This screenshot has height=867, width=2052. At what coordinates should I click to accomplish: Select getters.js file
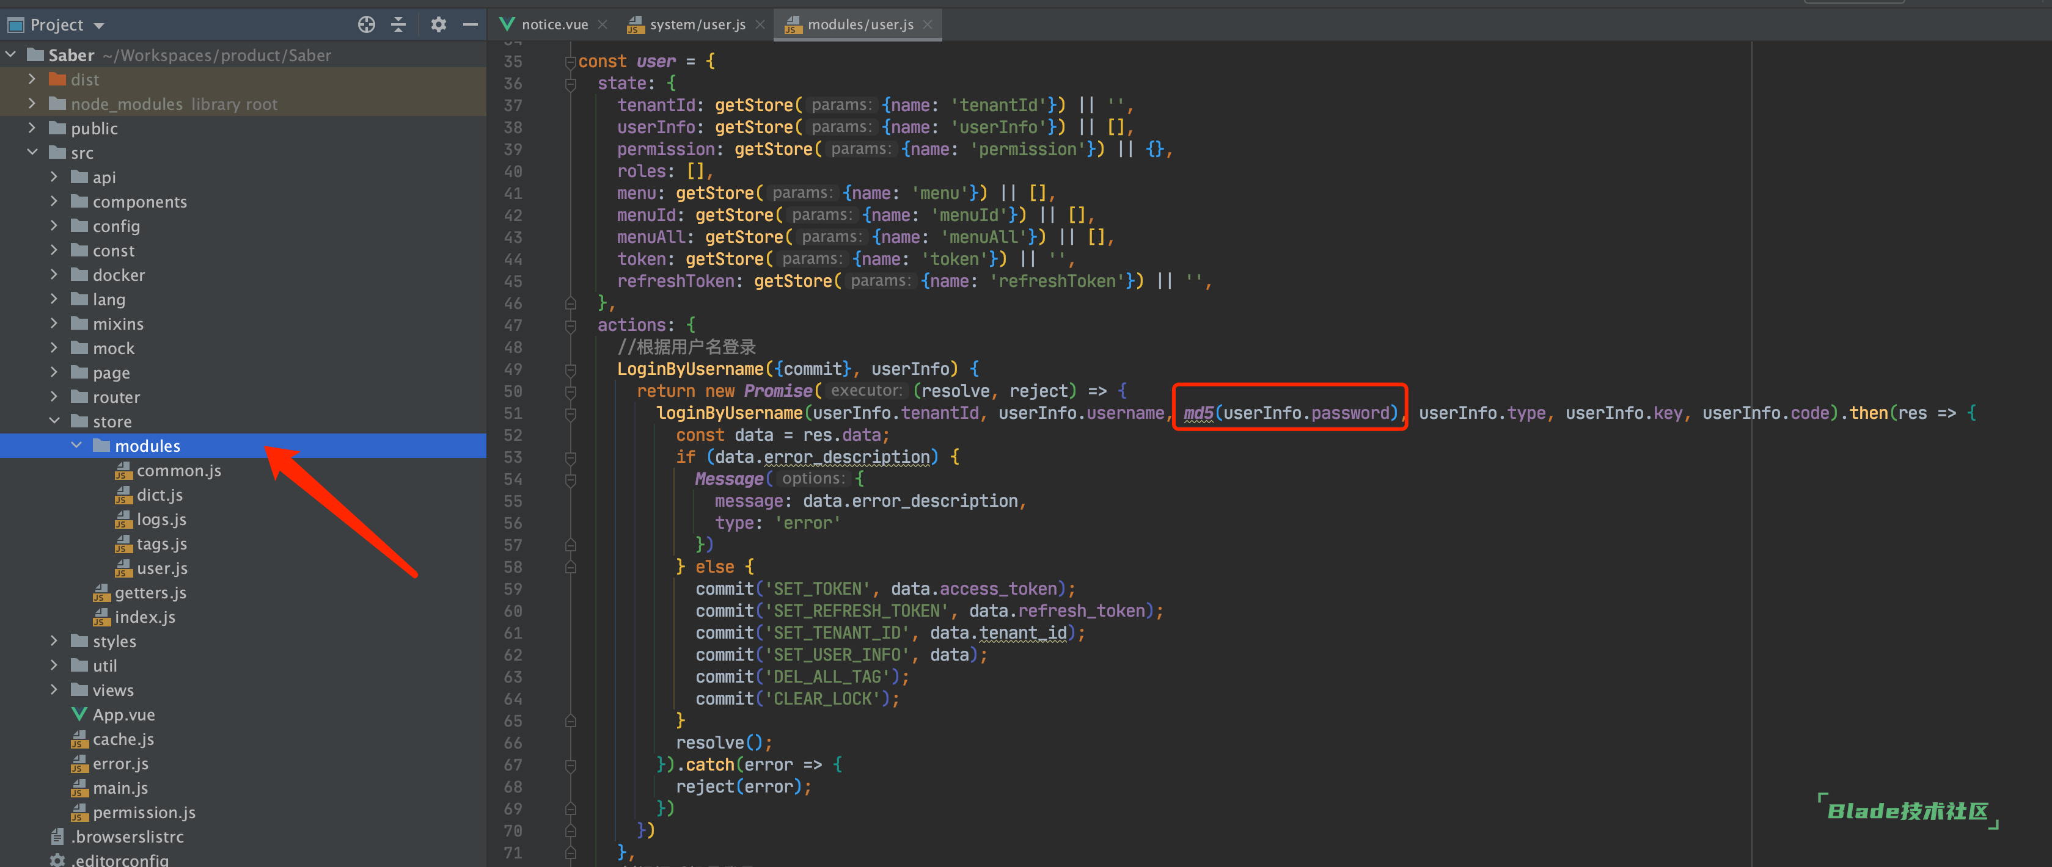point(140,592)
